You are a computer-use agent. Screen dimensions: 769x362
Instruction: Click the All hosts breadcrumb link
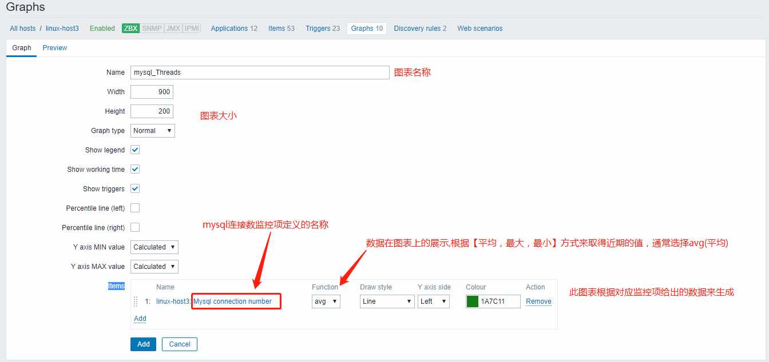(23, 29)
